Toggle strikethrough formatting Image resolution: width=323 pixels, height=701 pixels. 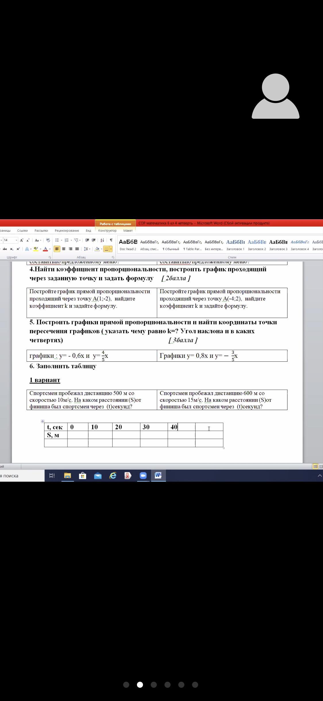click(x=5, y=249)
